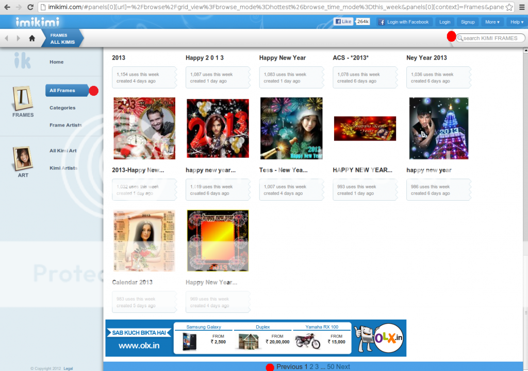
Task: Open the Happy 2 0 1 3 frame thumbnail
Action: pos(218,128)
